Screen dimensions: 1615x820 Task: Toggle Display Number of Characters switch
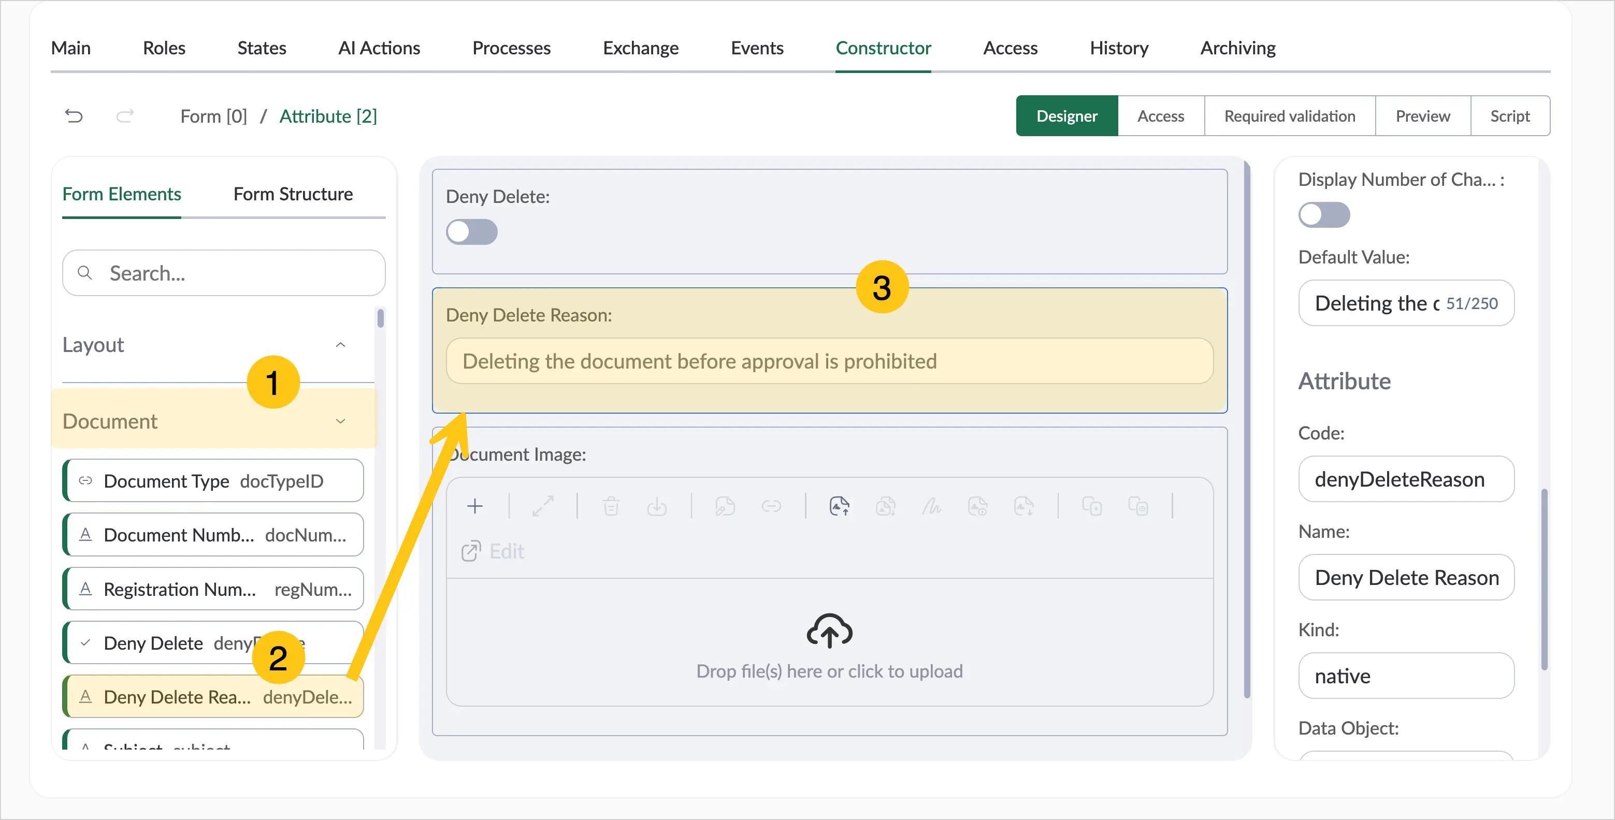pyautogui.click(x=1324, y=214)
